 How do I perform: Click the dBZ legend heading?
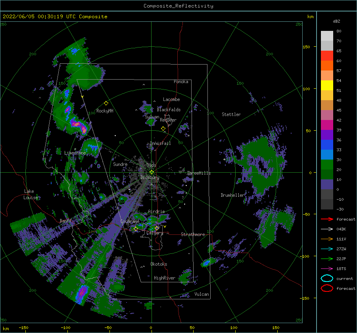click(x=336, y=21)
